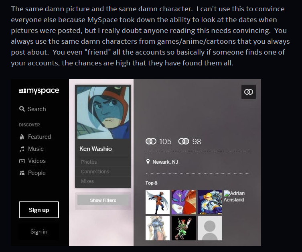The width and height of the screenshot is (302, 252).
Task: Click the myspace logo
Action: [39, 91]
